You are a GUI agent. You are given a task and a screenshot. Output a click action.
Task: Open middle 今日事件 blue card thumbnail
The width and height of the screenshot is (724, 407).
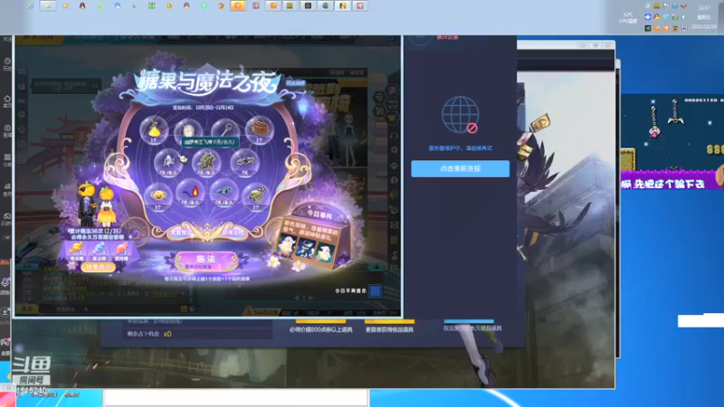305,248
